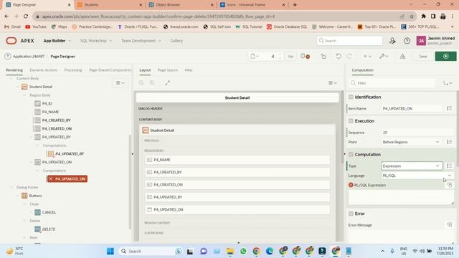The width and height of the screenshot is (459, 258).
Task: Collapse the Computation section
Action: (x=351, y=154)
